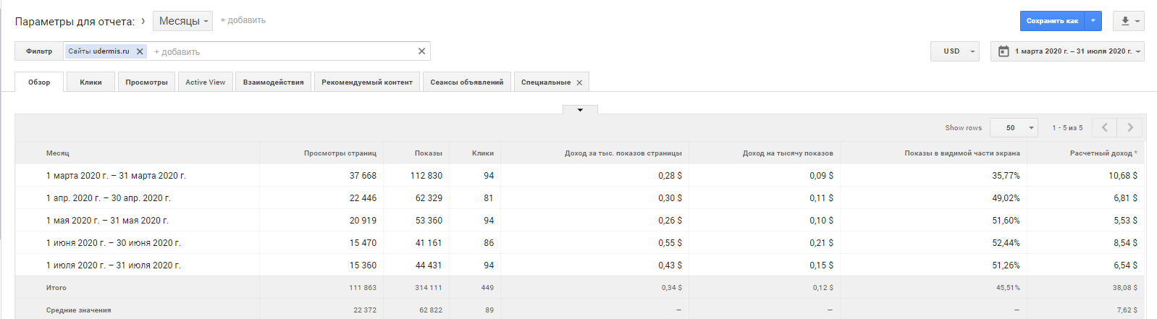Add a report dimension next to Месяцы

(x=243, y=20)
